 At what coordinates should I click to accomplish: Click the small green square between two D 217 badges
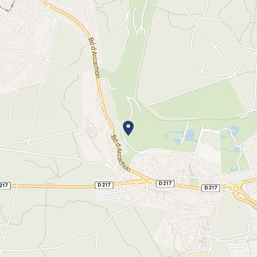pos(194,182)
